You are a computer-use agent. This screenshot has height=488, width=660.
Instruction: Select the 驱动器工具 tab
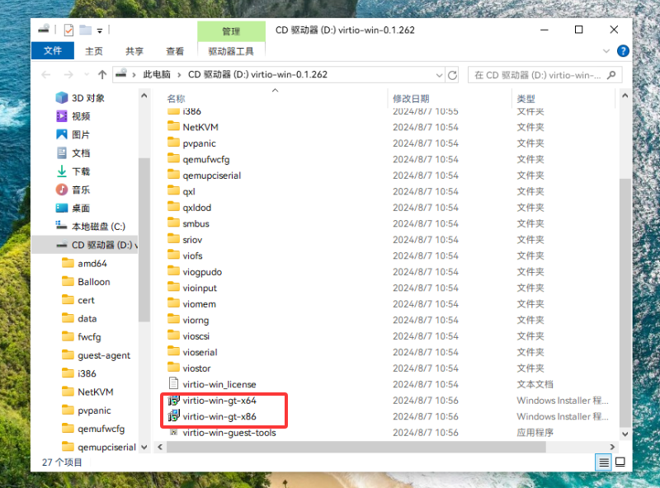231,51
